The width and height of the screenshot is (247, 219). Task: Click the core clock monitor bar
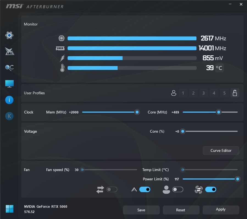click(132, 38)
